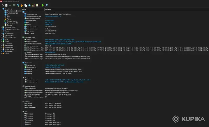Click the memory module toolbar icon
This screenshot has height=127, width=209.
tap(14, 5)
